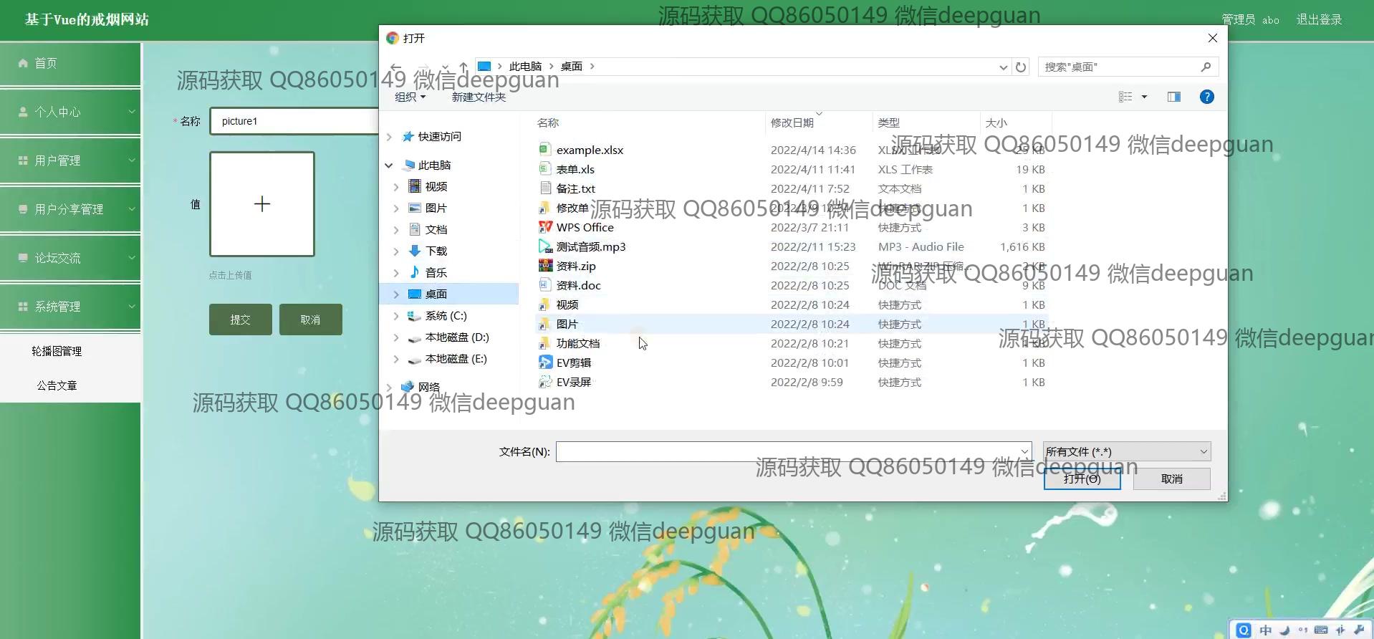Screen dimensions: 1374x639
Task: Select the 测试音频.mp3 file icon
Action: click(x=545, y=246)
